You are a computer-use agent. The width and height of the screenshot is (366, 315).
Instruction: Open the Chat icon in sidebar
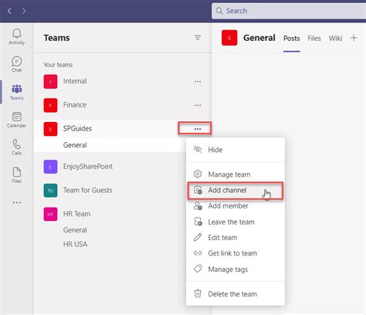click(x=17, y=64)
